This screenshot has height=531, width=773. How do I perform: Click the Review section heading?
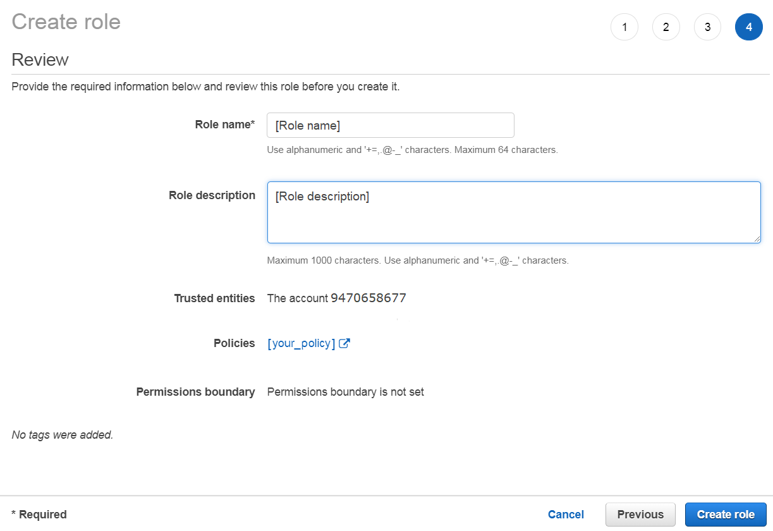[40, 59]
